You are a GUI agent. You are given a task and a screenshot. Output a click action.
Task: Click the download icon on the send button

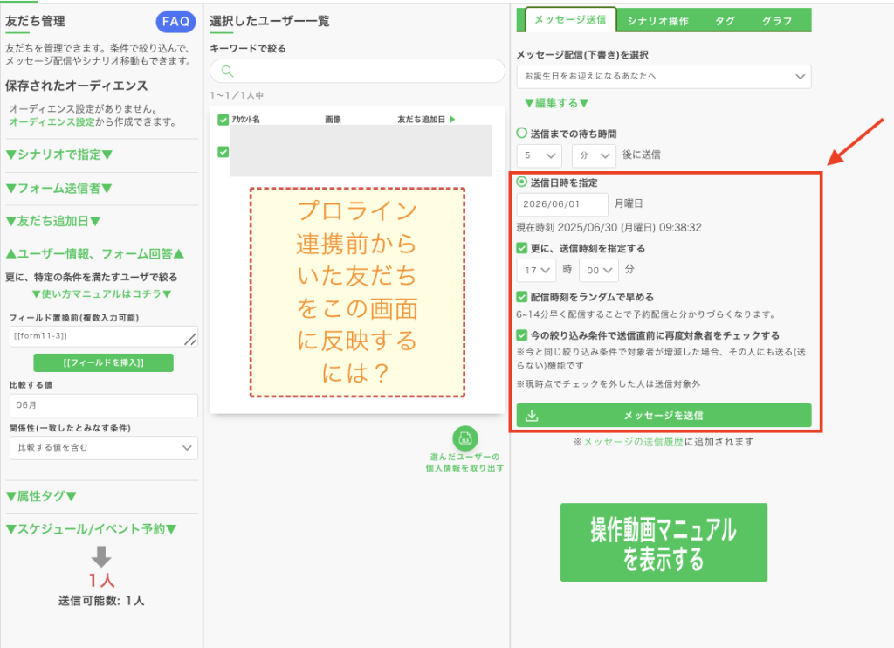(x=532, y=416)
